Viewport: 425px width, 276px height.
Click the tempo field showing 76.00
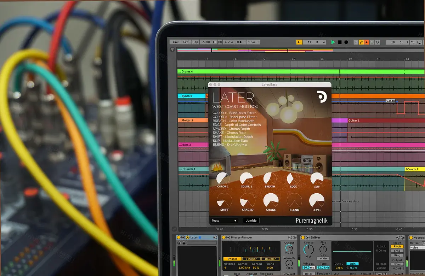click(205, 42)
